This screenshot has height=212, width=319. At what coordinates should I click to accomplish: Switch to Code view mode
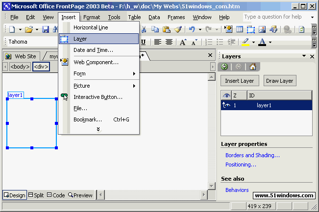tap(55, 195)
